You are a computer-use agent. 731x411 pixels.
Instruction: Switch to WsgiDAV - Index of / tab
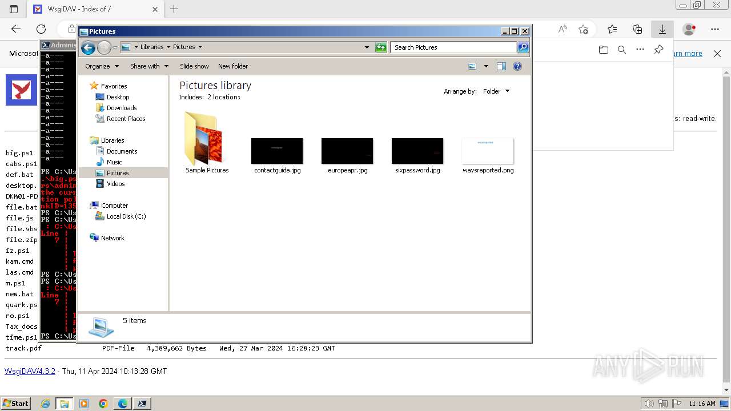pos(95,9)
